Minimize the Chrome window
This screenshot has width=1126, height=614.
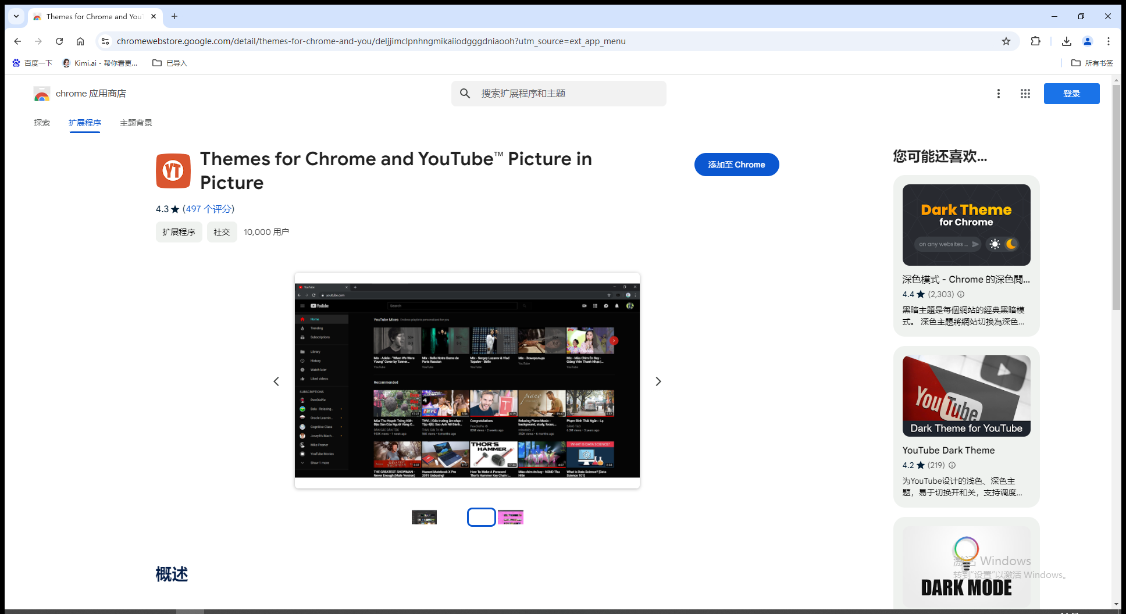pyautogui.click(x=1054, y=16)
